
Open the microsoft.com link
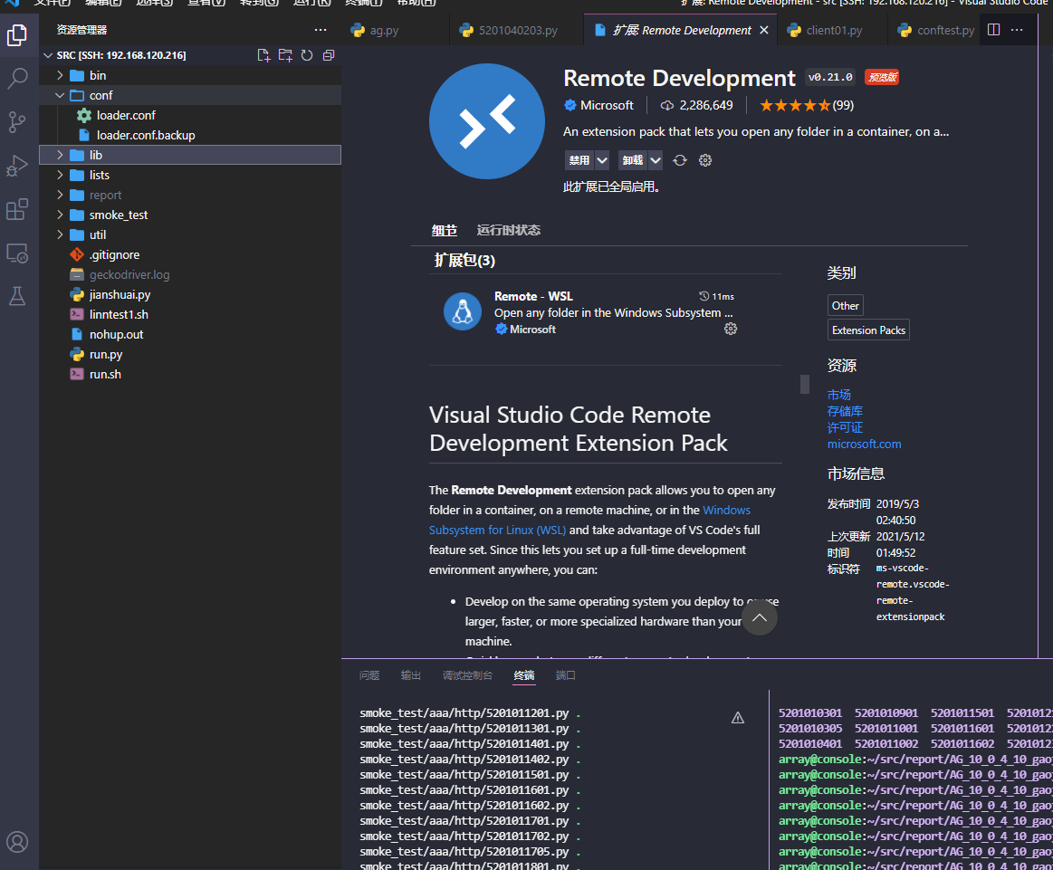click(x=865, y=444)
